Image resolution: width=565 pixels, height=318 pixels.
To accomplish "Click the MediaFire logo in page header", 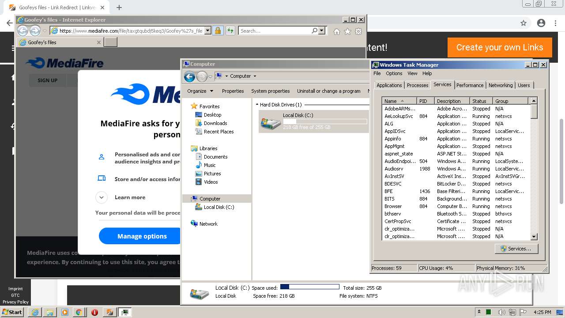I will tap(64, 63).
